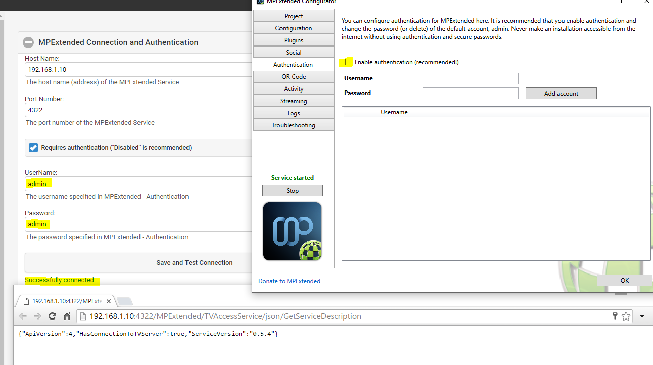Click the browser address bar URL
653x365 pixels.
225,316
